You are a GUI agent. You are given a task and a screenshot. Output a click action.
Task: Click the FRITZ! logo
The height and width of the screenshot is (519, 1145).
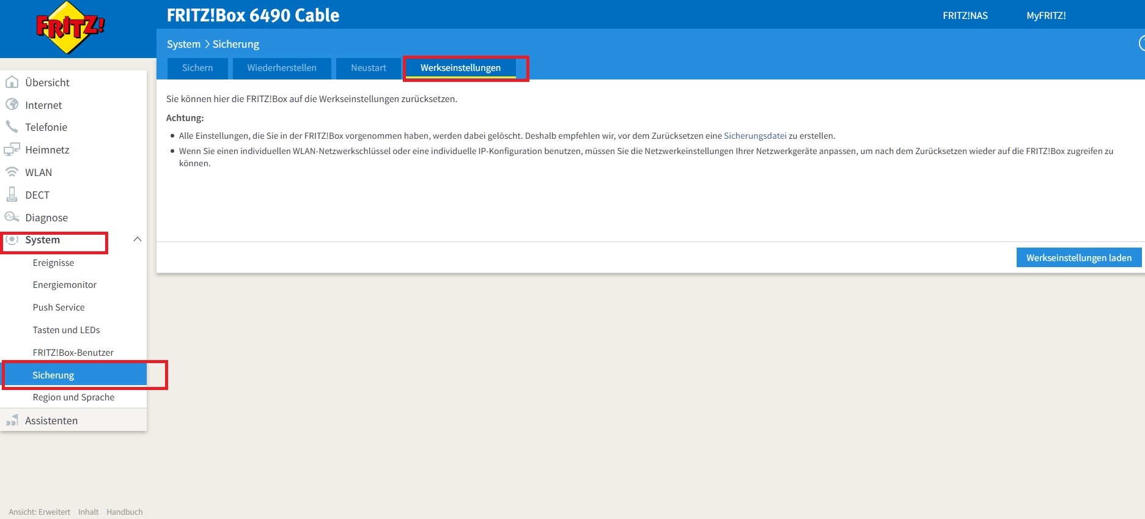[x=70, y=28]
